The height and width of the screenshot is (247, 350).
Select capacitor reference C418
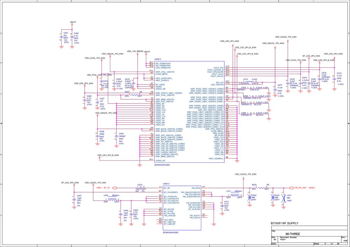coord(127,79)
